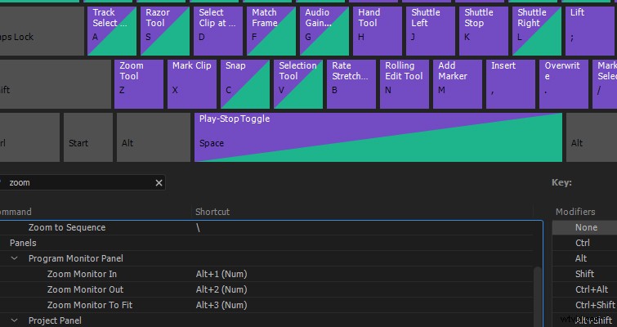617x327 pixels.
Task: Edit the Alt+2 (Num) shortcut entry
Action: pyautogui.click(x=221, y=289)
